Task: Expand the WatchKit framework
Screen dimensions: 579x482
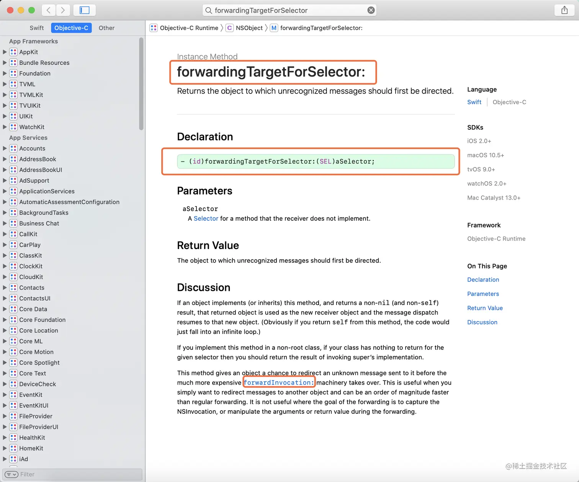Action: (5, 127)
